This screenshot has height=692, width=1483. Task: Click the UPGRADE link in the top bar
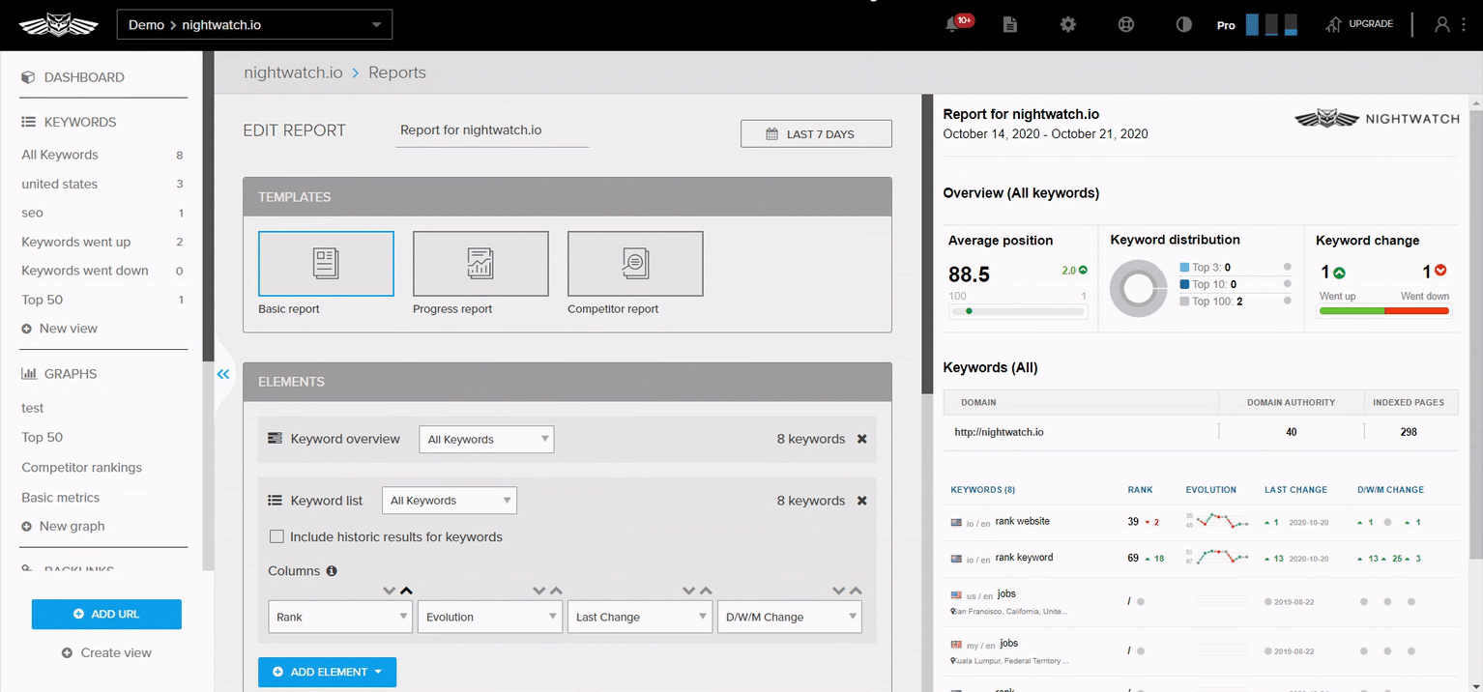(x=1369, y=24)
